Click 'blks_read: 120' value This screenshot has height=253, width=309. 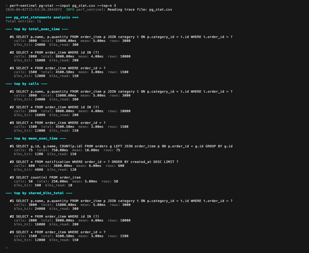coord(62,170)
